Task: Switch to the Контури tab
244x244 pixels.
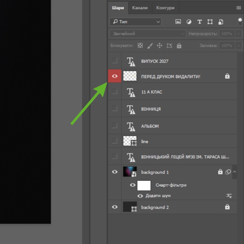Action: tap(165, 8)
